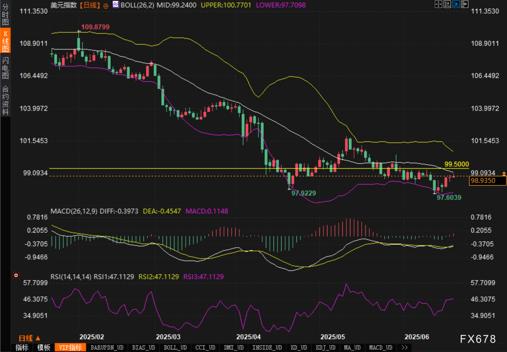The height and width of the screenshot is (352, 507).
Task: Expand the 日线 period selector at bottom left
Action: [x=30, y=338]
